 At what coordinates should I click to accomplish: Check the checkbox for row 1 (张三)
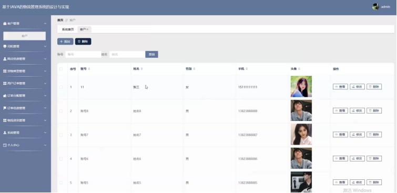(x=61, y=87)
